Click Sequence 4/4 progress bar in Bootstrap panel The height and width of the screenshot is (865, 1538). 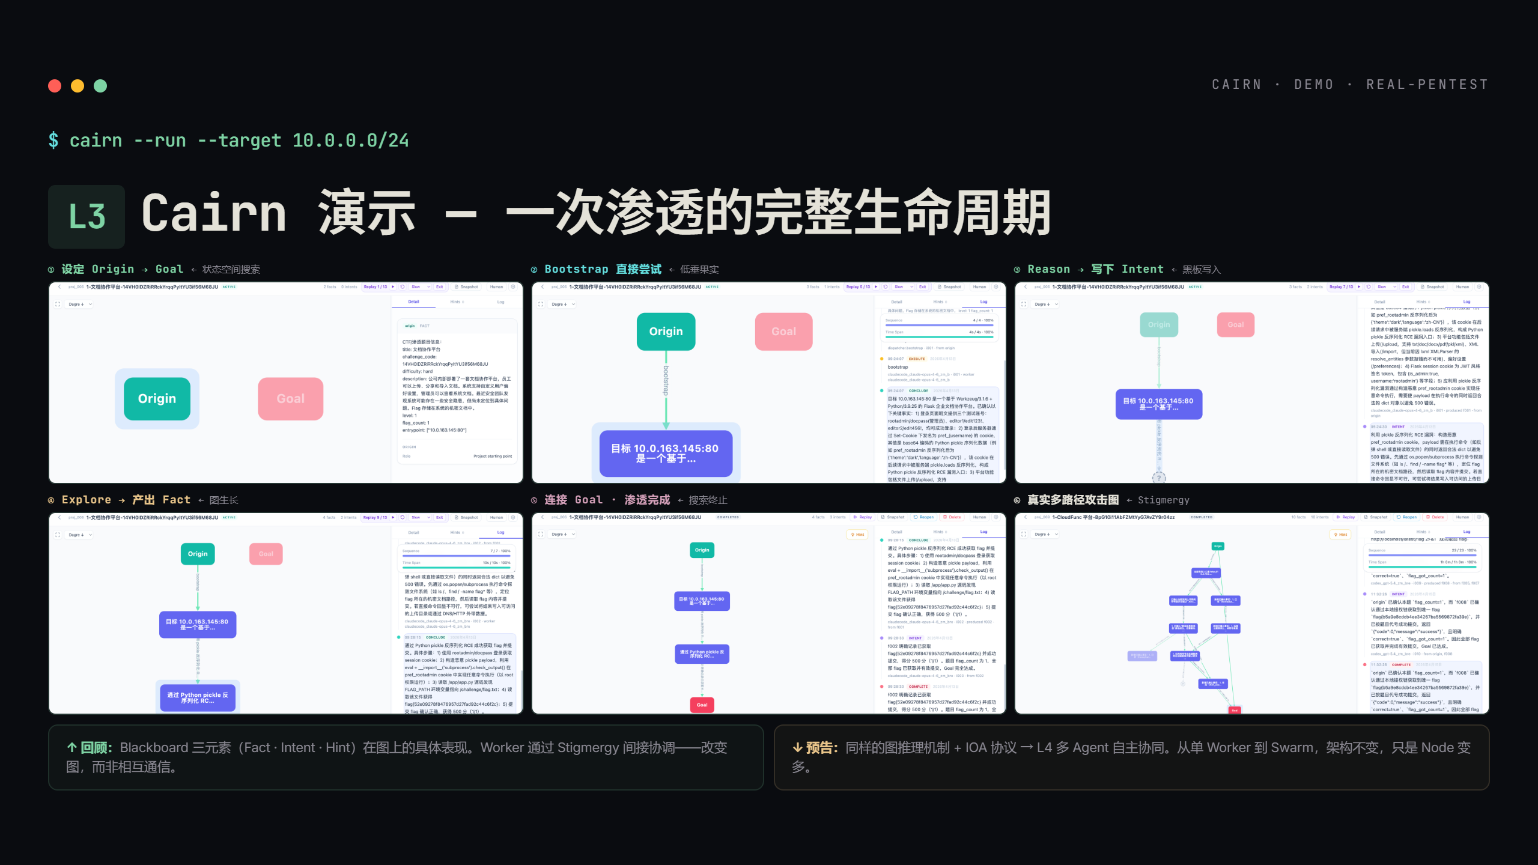(939, 325)
